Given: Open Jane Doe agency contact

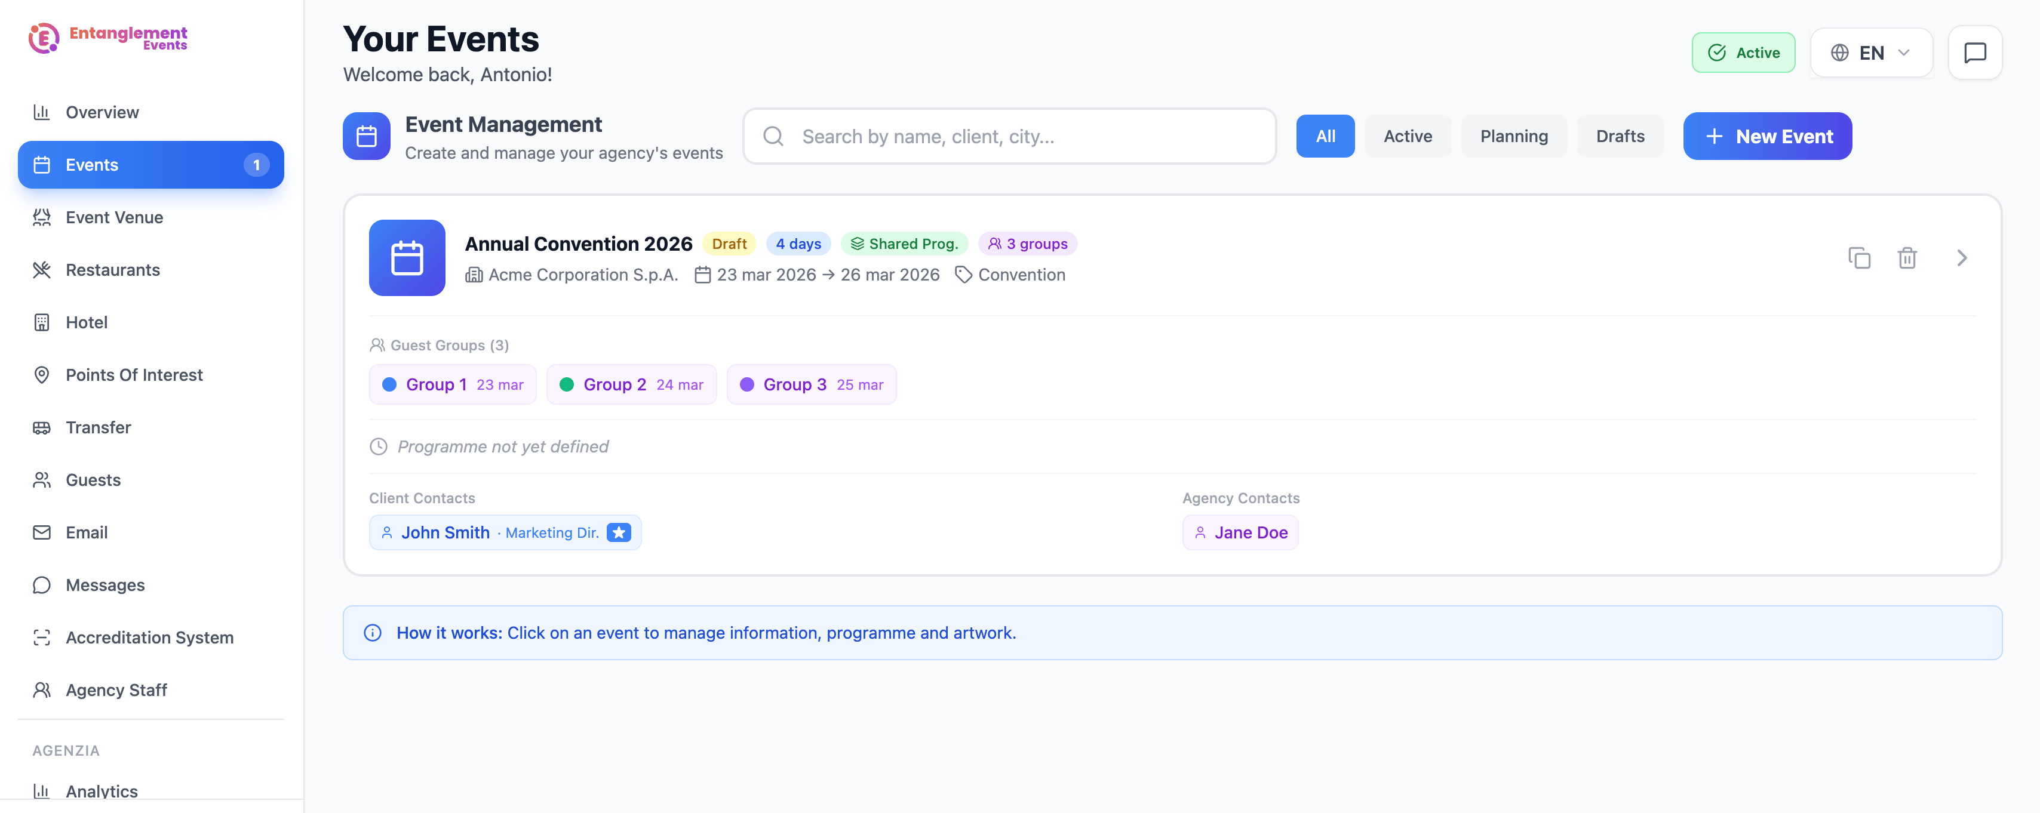Looking at the screenshot, I should coord(1240,533).
